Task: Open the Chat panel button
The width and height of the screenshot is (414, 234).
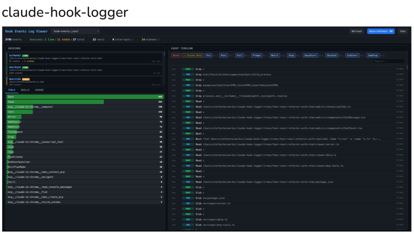Action: [403, 31]
